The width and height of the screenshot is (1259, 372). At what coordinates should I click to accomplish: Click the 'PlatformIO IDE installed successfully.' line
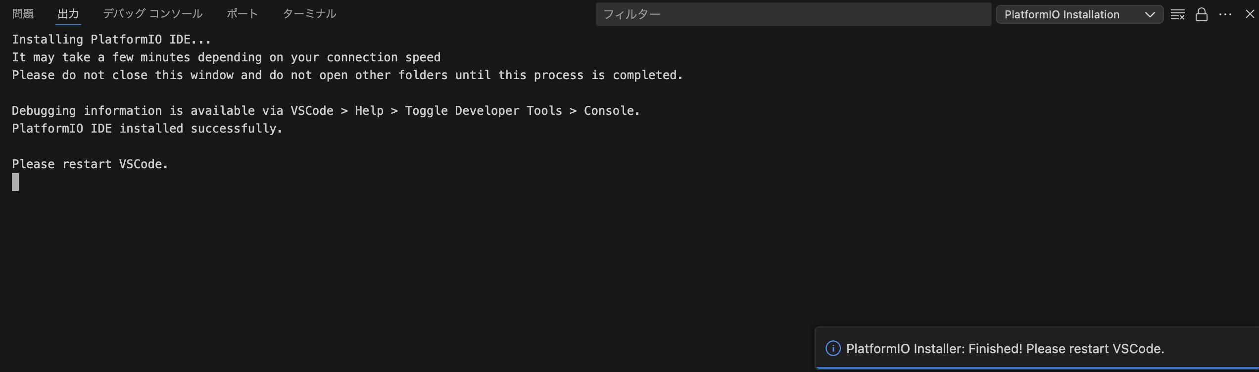click(x=147, y=128)
